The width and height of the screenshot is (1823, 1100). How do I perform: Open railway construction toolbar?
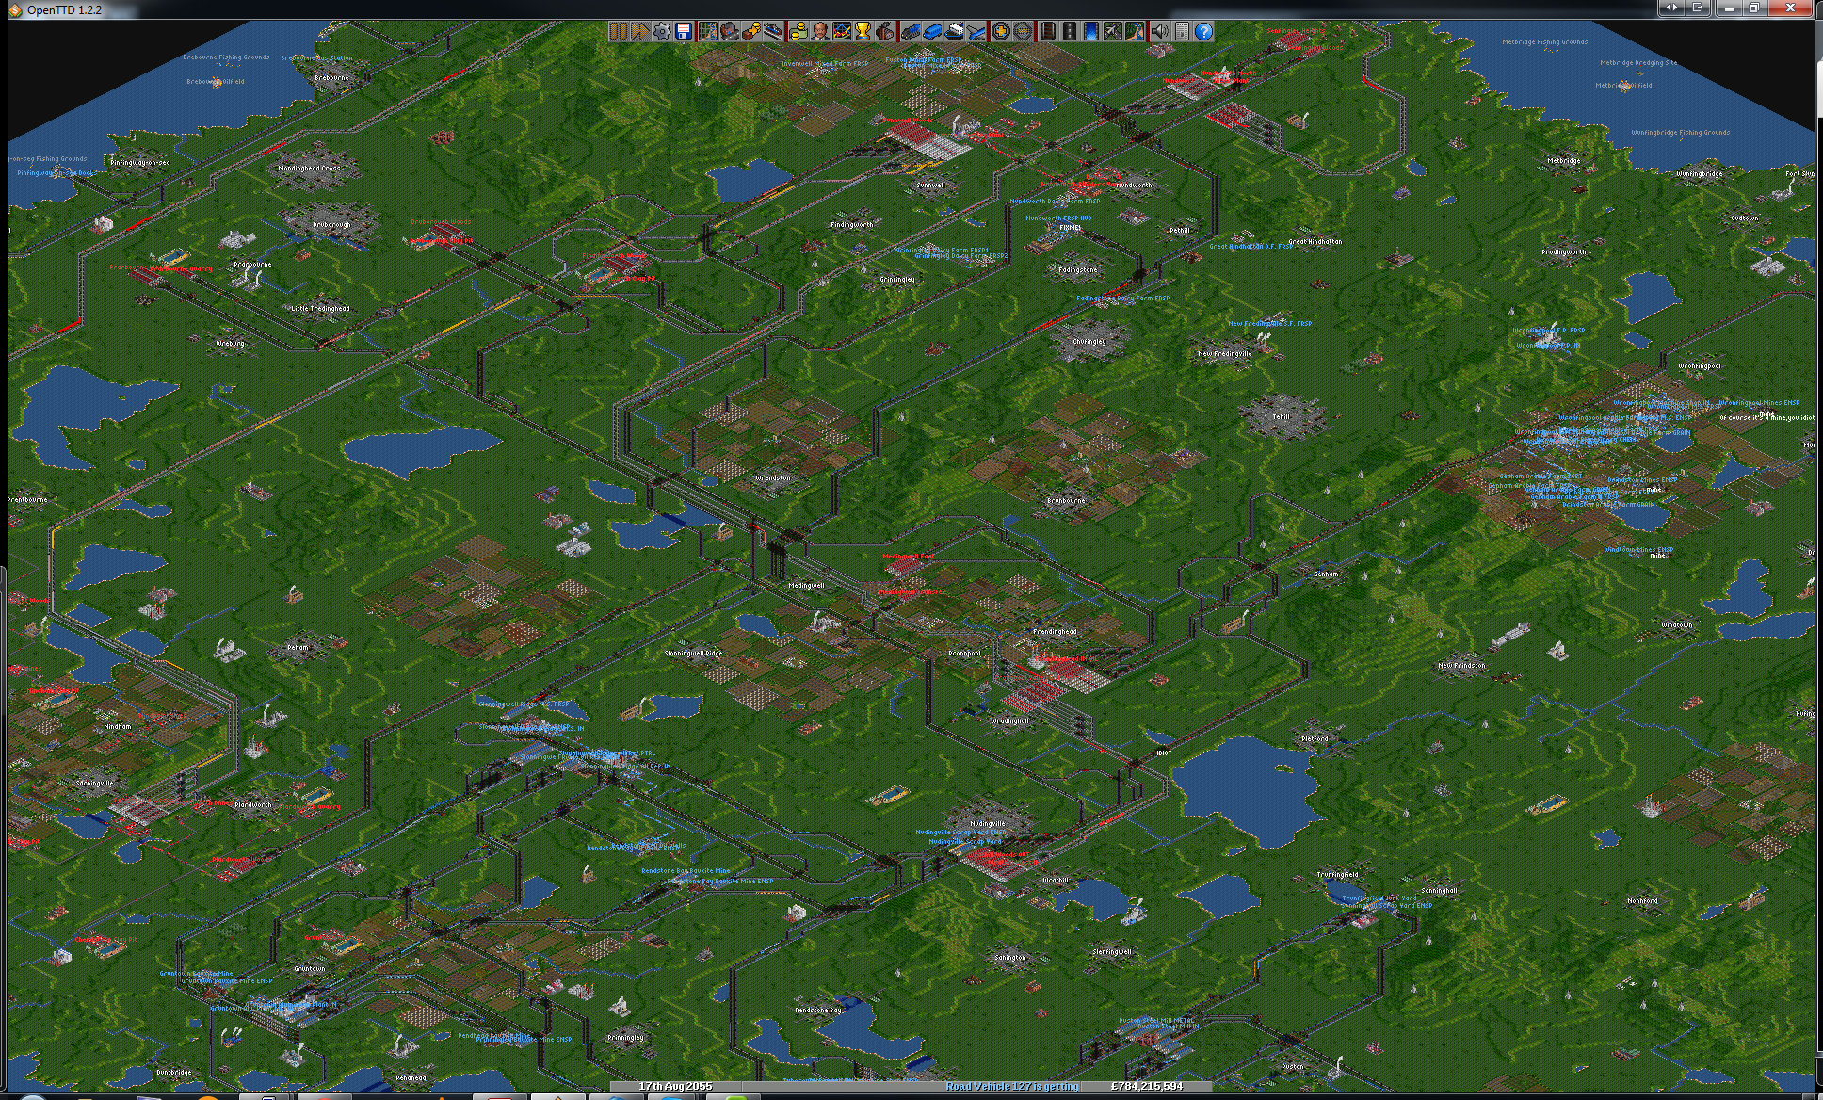click(1047, 31)
